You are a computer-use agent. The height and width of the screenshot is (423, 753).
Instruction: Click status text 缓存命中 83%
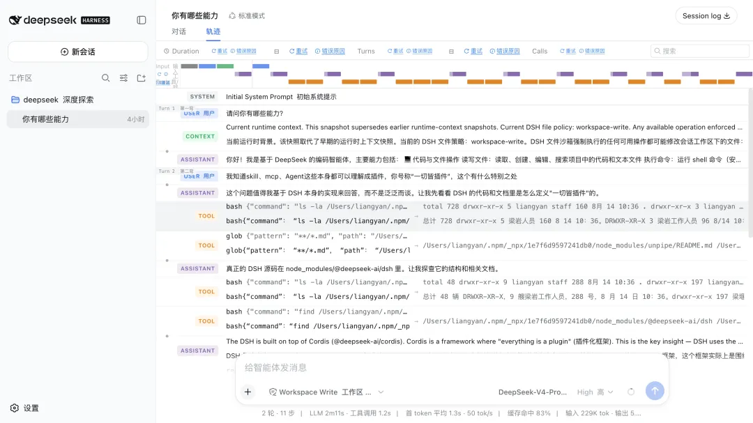[528, 413]
